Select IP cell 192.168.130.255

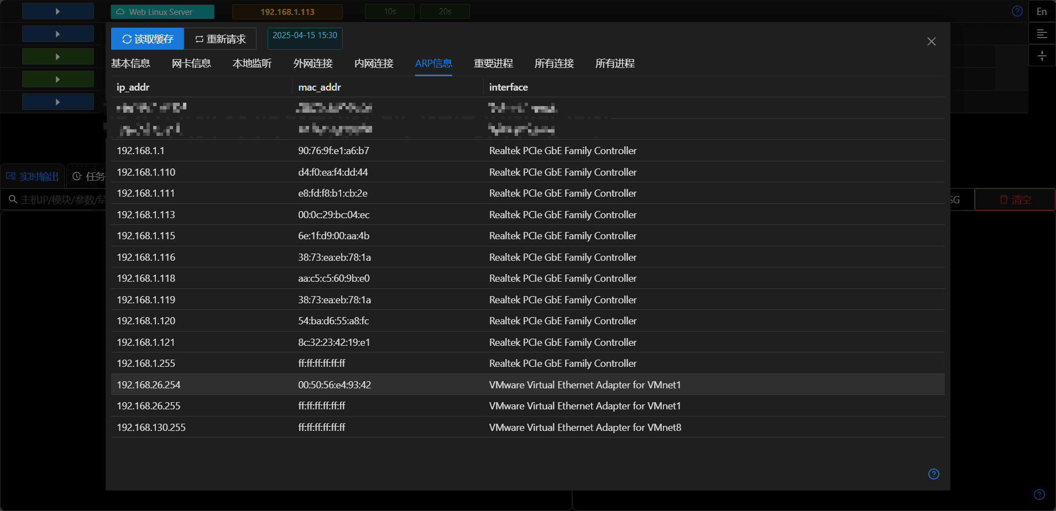pos(151,428)
